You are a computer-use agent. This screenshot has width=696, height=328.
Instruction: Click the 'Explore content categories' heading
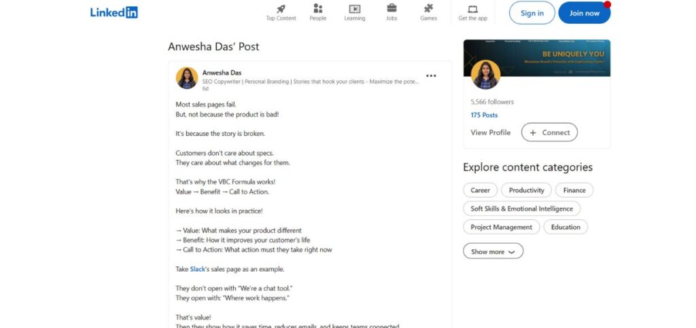point(527,167)
